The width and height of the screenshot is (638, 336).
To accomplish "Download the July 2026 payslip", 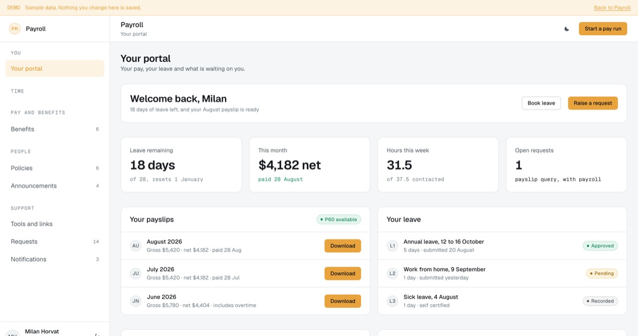I will click(342, 273).
